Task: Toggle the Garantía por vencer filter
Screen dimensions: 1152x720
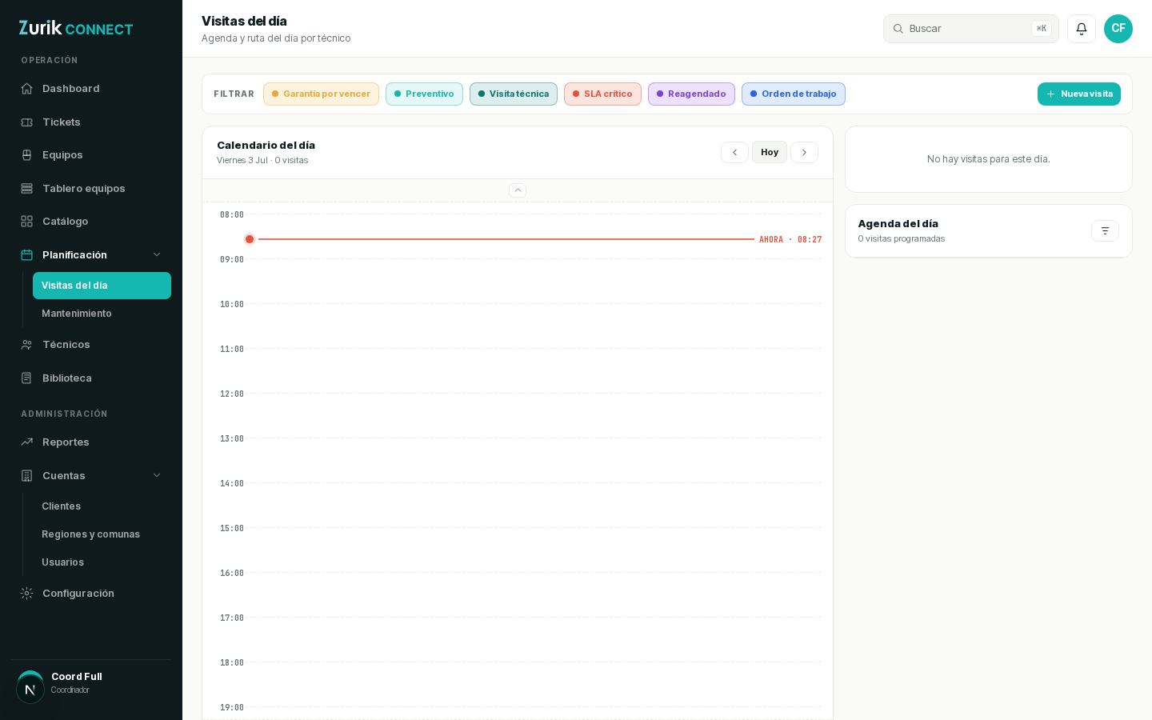Action: (x=321, y=94)
